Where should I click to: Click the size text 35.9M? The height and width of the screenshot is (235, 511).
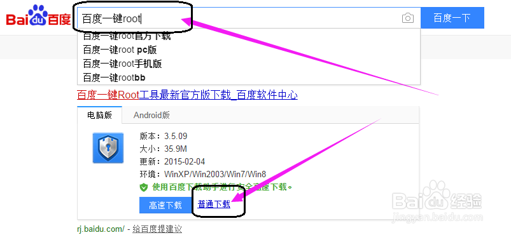176,149
